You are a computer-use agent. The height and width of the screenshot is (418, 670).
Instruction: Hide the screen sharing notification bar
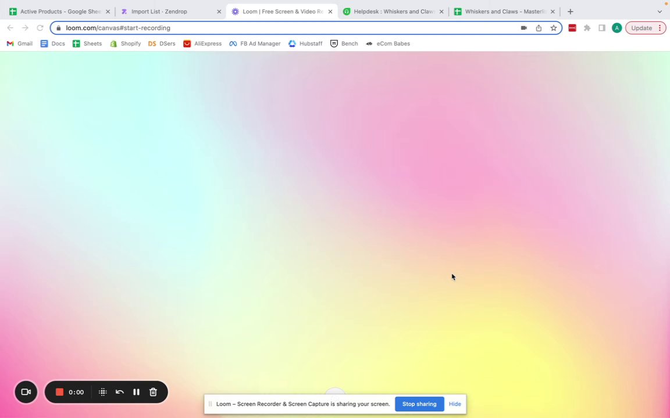coord(455,404)
